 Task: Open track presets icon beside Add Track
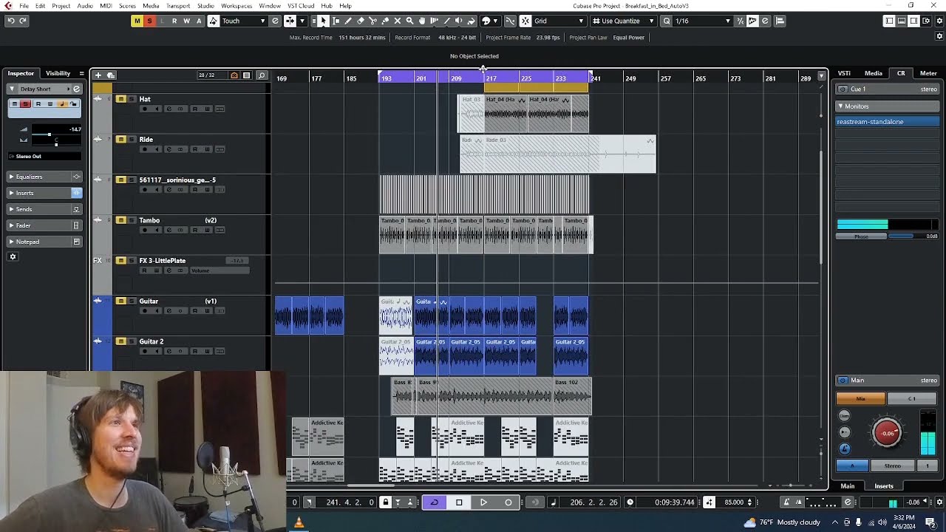[x=110, y=75]
